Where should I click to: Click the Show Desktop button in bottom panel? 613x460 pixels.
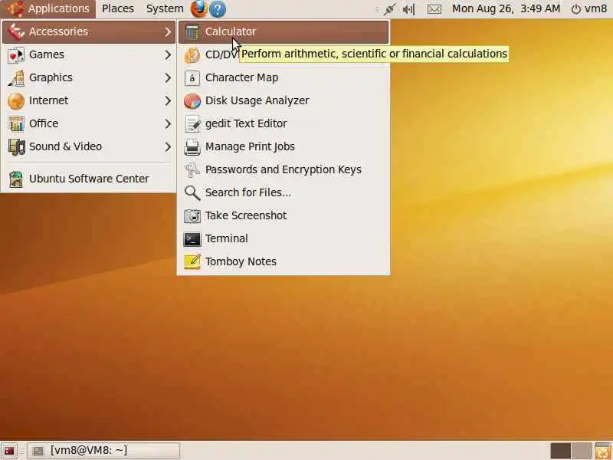[8, 451]
